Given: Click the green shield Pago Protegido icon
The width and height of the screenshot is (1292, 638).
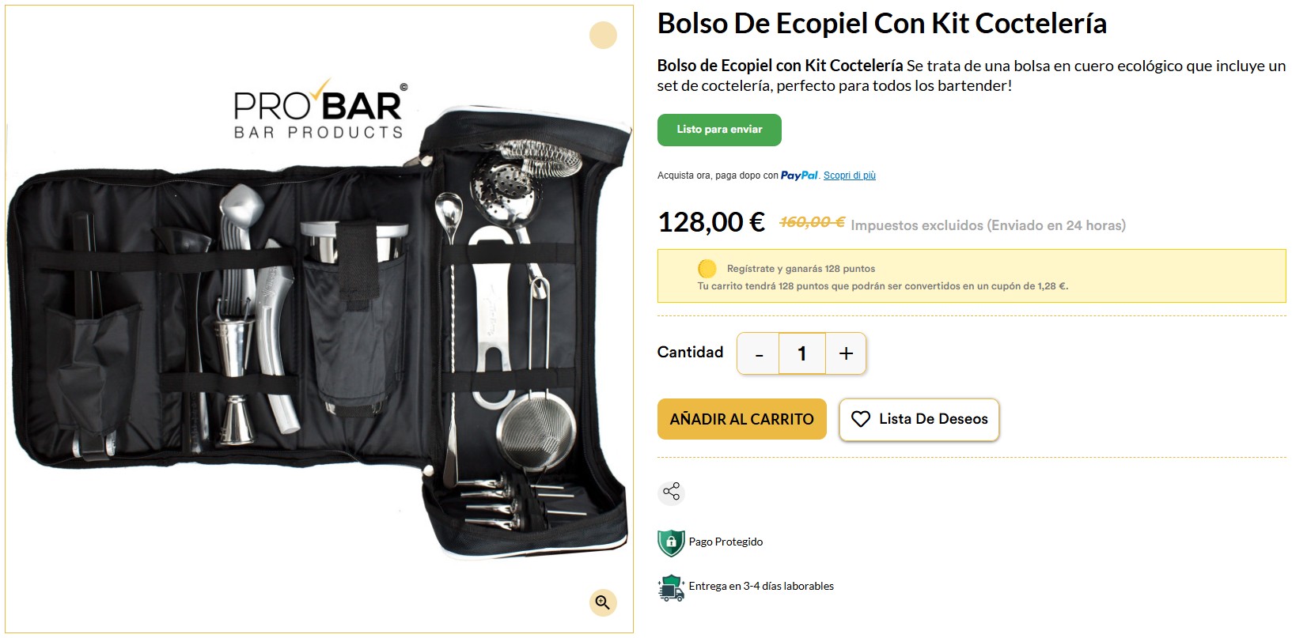Looking at the screenshot, I should (x=671, y=542).
